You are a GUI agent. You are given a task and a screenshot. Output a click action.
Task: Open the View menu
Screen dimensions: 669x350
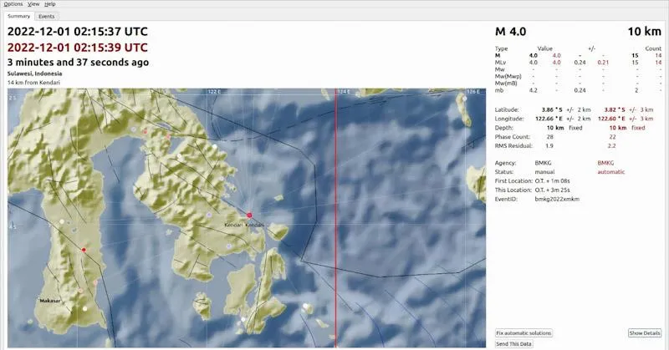tap(33, 4)
